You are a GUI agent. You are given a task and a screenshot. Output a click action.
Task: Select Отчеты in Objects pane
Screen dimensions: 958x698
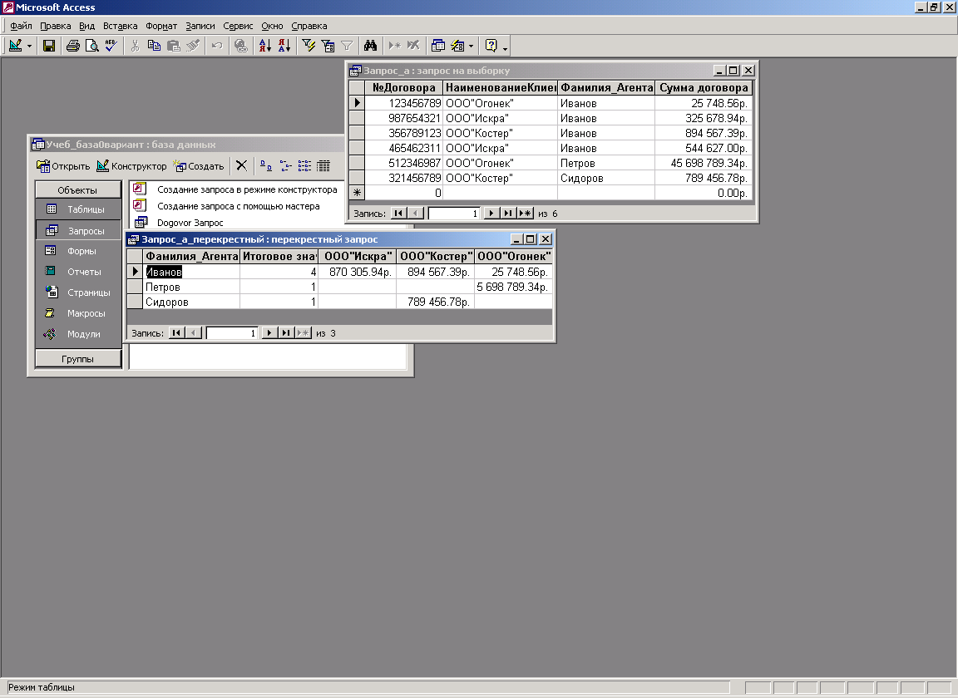click(x=78, y=272)
